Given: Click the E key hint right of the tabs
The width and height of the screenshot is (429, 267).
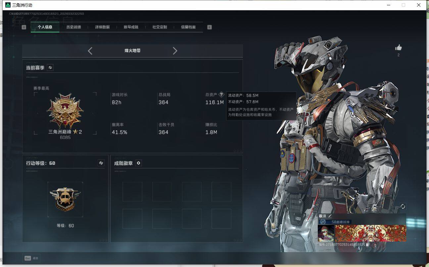Looking at the screenshot, I should [210, 27].
